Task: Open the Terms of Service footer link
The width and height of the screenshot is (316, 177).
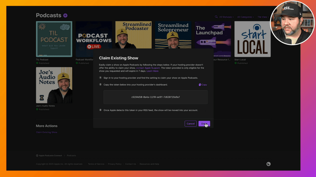Action: coord(96,164)
